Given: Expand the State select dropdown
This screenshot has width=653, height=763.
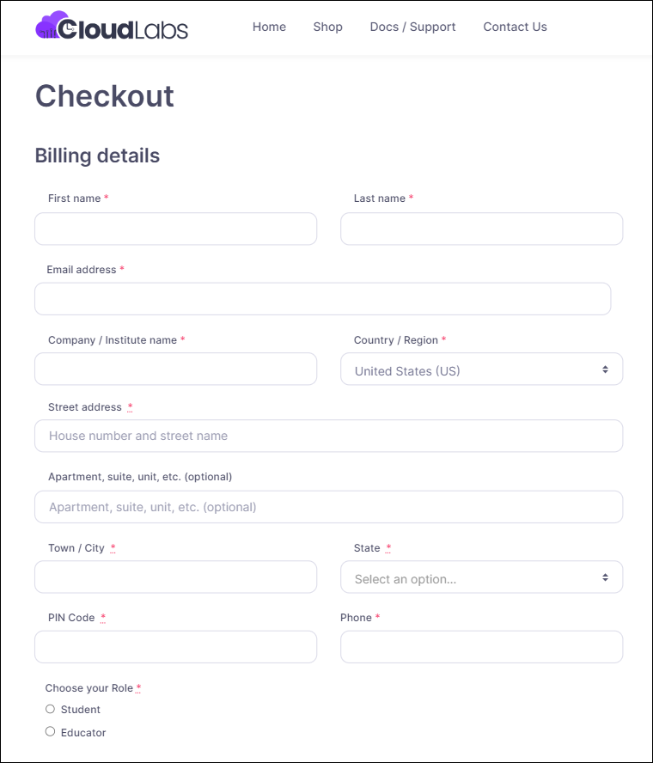Looking at the screenshot, I should (481, 577).
